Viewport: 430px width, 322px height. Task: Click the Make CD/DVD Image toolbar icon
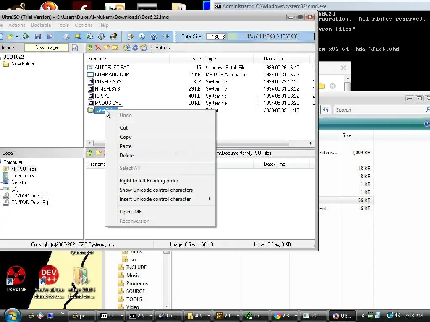[66, 36]
